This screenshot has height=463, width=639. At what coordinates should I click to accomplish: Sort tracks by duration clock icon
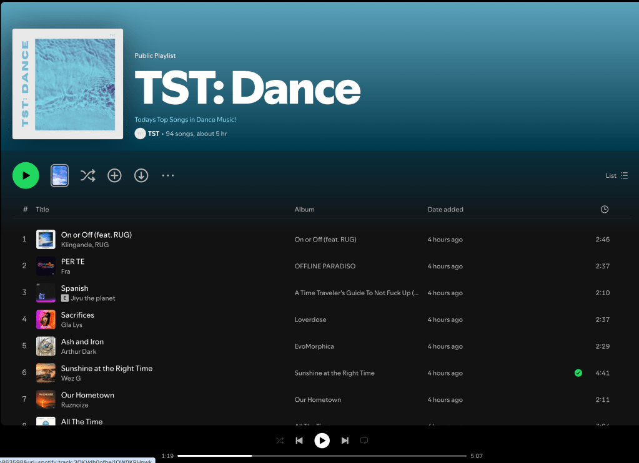[x=605, y=209]
